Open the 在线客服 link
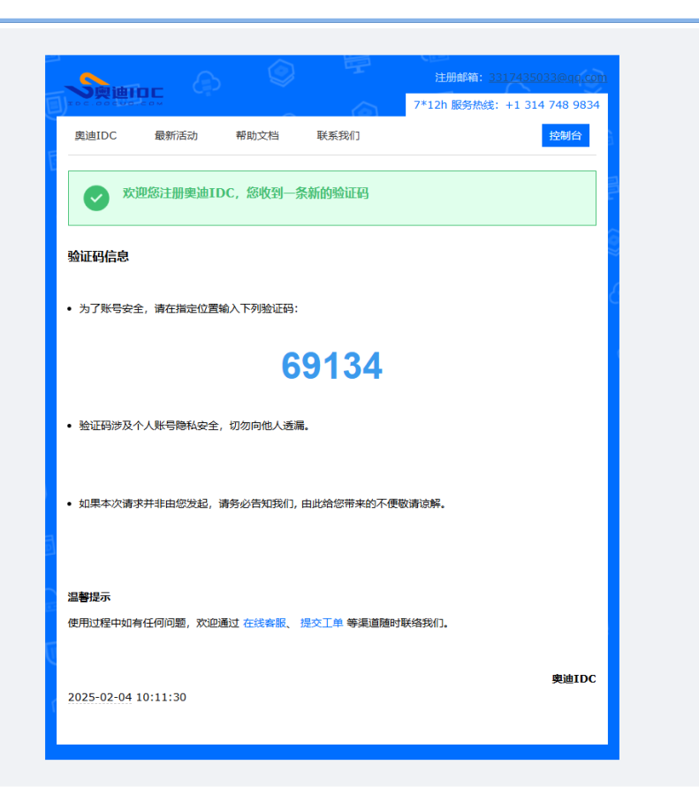 click(x=264, y=623)
